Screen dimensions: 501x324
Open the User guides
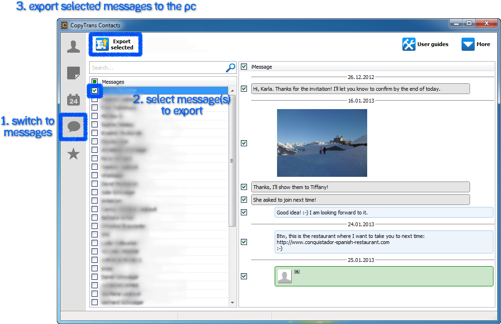tap(425, 44)
